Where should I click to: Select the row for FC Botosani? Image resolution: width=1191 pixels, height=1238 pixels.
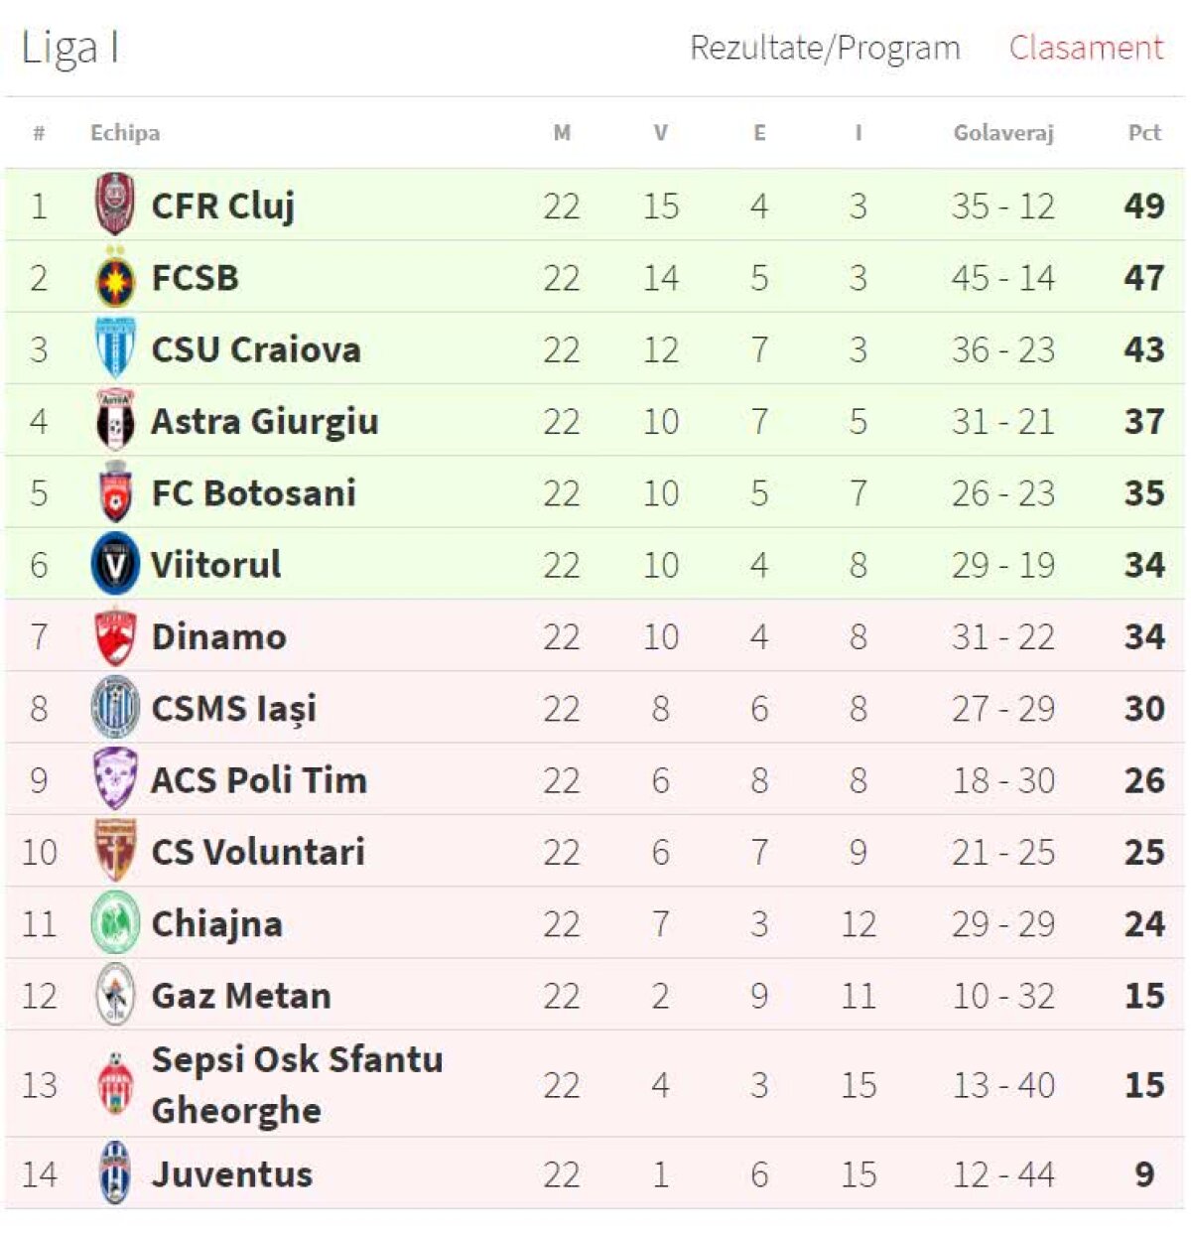tap(595, 492)
